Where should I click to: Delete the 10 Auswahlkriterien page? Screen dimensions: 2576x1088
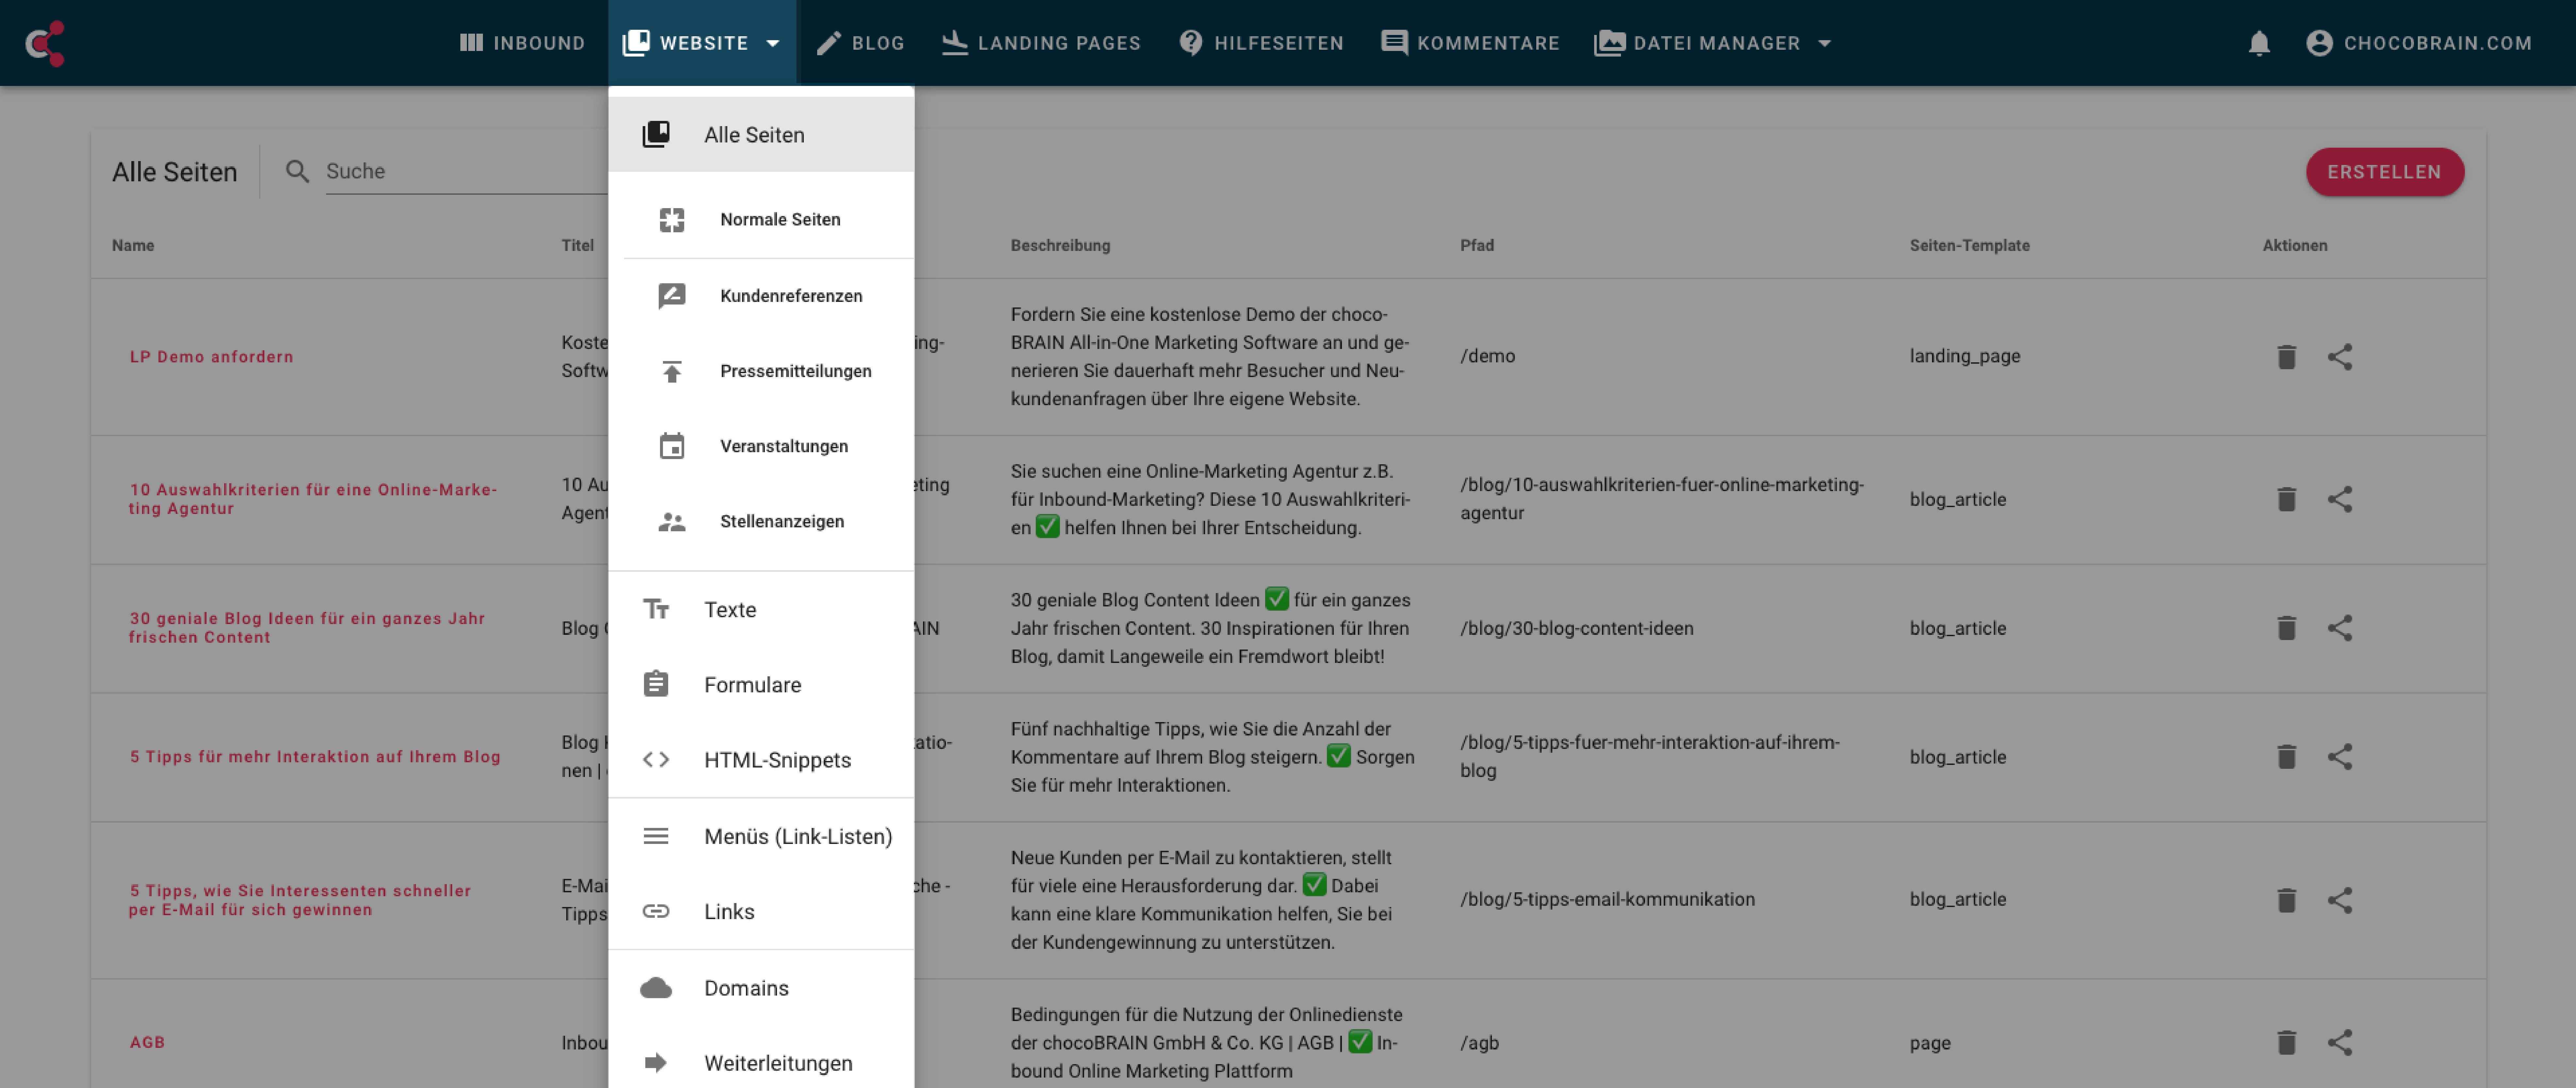click(2286, 499)
